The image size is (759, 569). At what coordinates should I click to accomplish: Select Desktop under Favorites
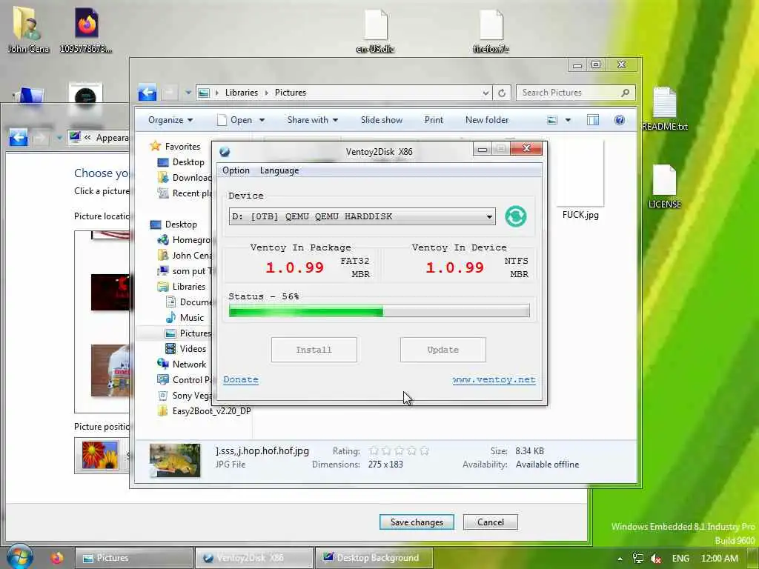click(181, 162)
